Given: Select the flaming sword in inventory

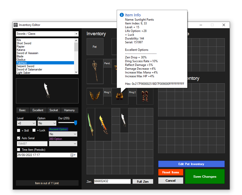Looking at the screenshot, I should (103, 125).
